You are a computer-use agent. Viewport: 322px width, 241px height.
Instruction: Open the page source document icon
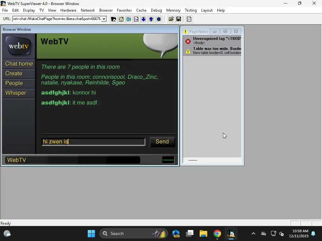[x=189, y=19]
